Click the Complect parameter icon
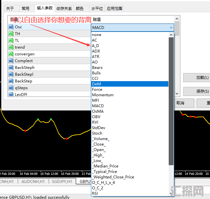Viewport: 210px width, 199px height. tap(11, 61)
